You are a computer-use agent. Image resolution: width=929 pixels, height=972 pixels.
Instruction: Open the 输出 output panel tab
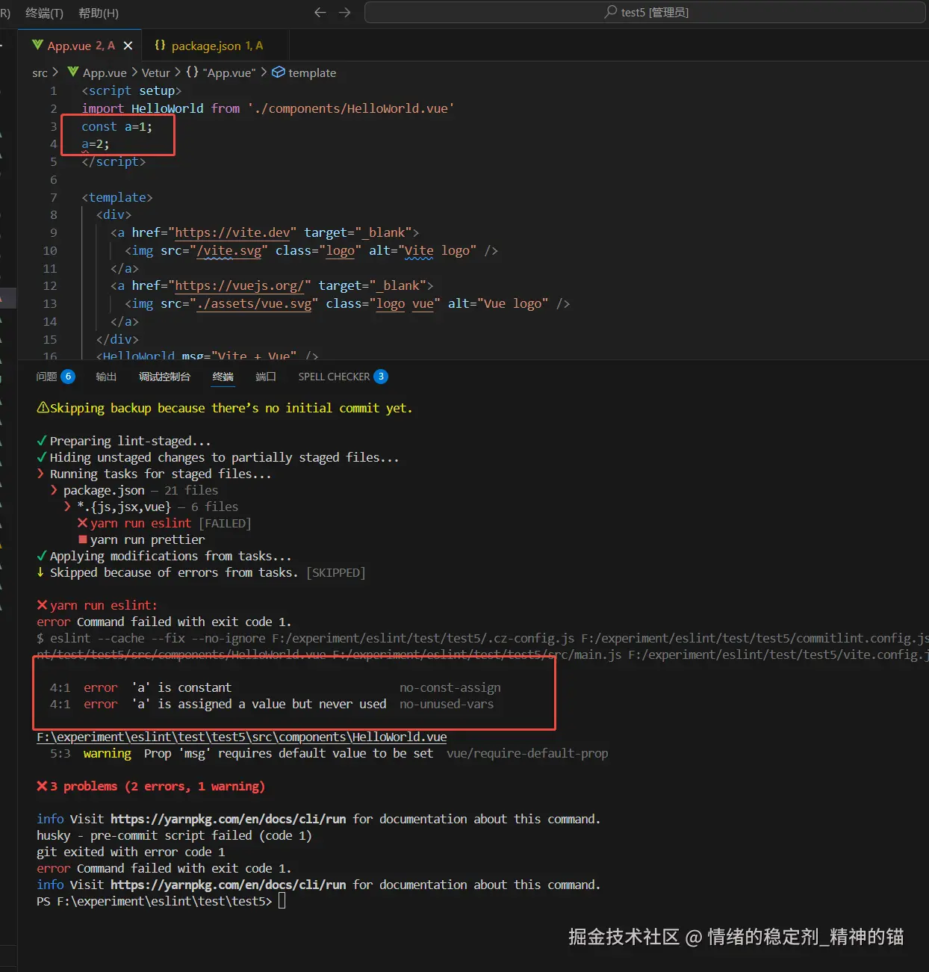106,377
